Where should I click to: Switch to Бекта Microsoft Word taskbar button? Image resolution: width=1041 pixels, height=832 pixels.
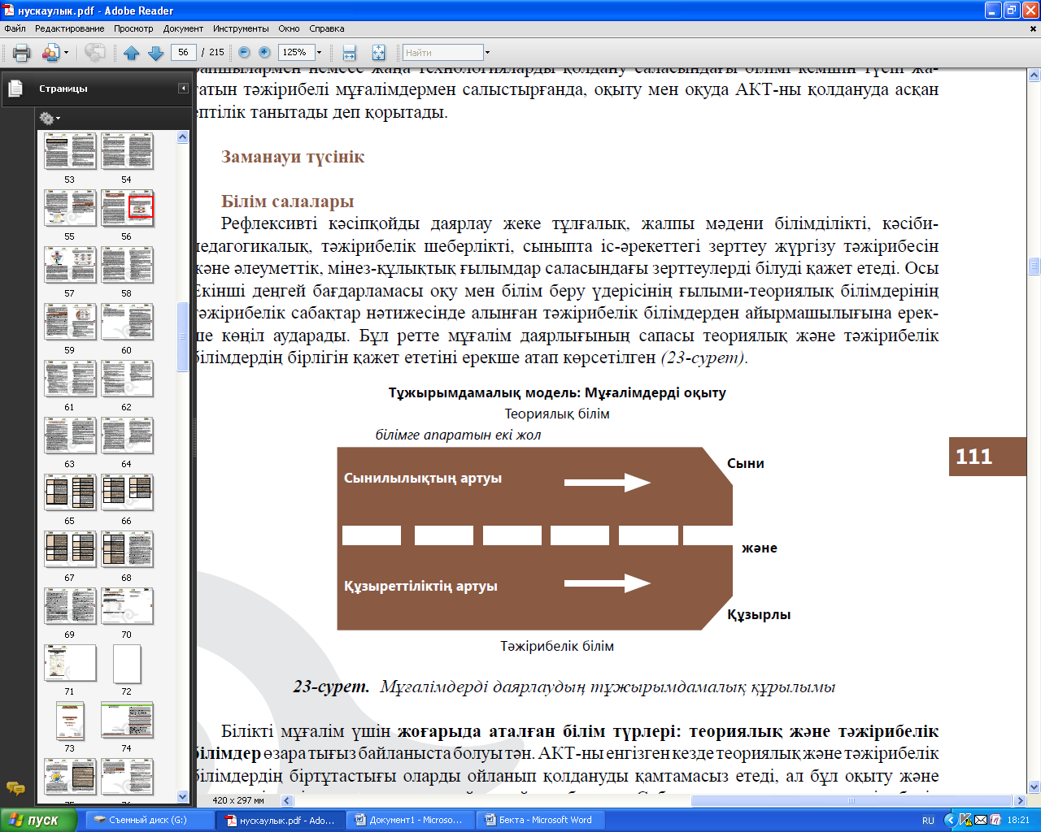pos(538,820)
